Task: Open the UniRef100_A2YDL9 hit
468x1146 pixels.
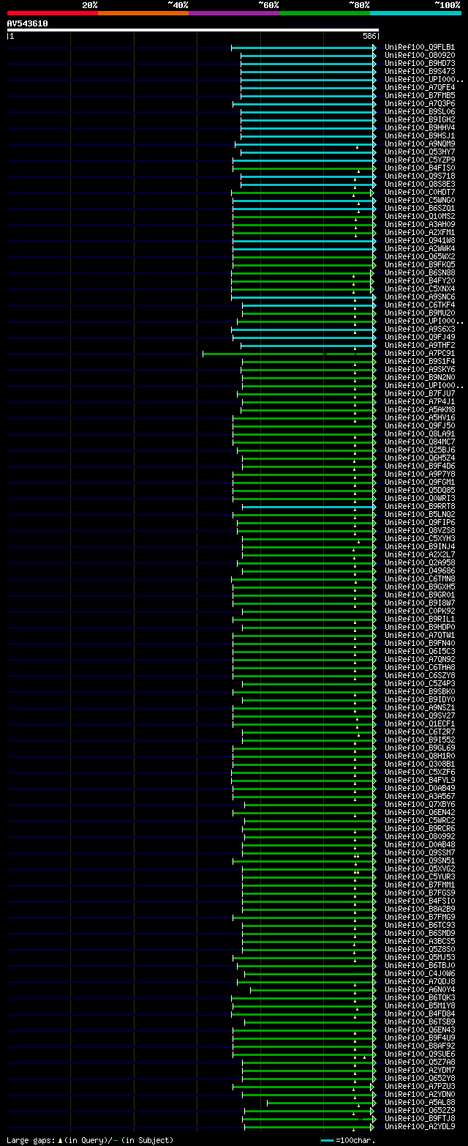Action: (x=420, y=1126)
